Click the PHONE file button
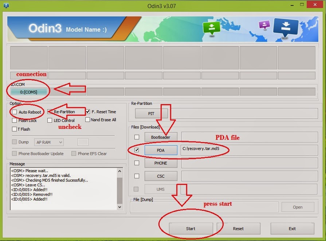 [161, 163]
